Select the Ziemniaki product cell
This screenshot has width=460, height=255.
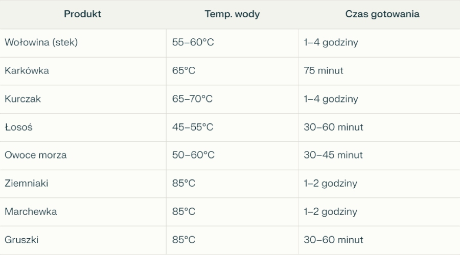pos(27,183)
